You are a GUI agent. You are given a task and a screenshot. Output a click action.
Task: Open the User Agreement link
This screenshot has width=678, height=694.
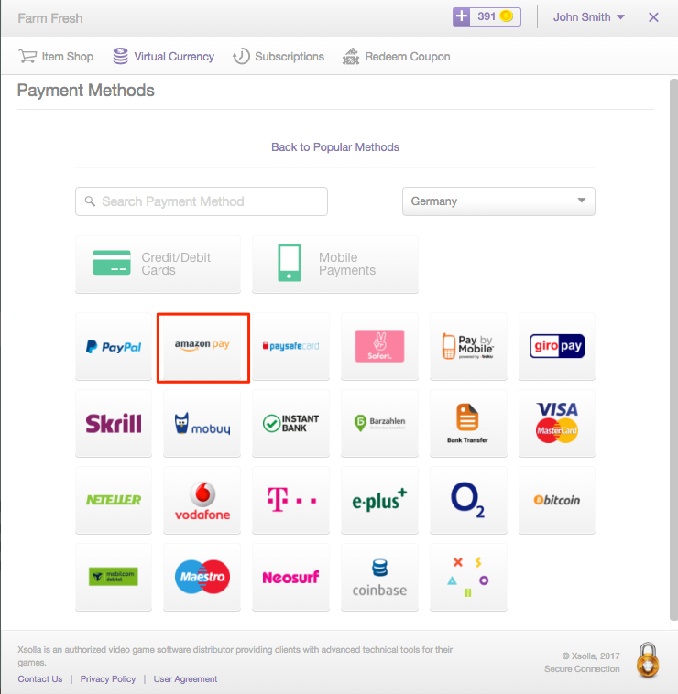tap(186, 679)
